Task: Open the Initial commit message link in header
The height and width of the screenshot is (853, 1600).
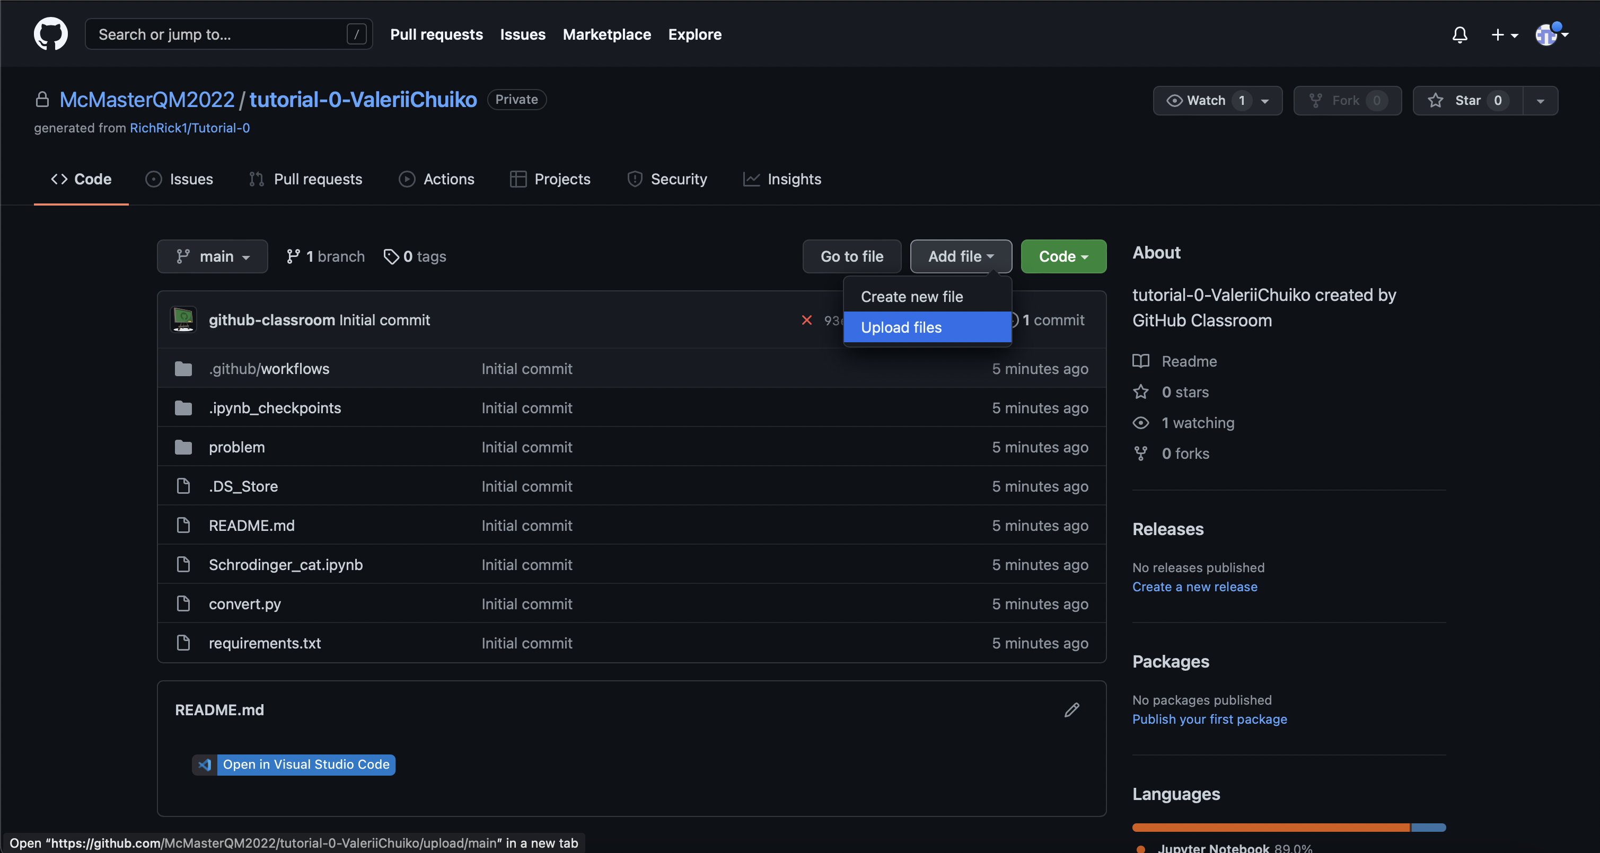Action: [384, 319]
